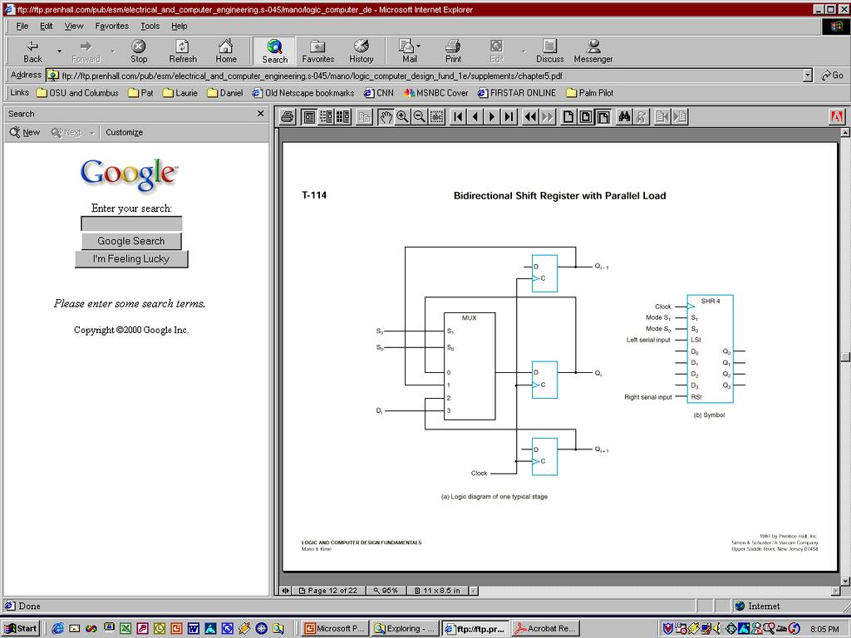Image resolution: width=851 pixels, height=638 pixels.
Task: Go to previous view (double left arrows)
Action: 530,117
